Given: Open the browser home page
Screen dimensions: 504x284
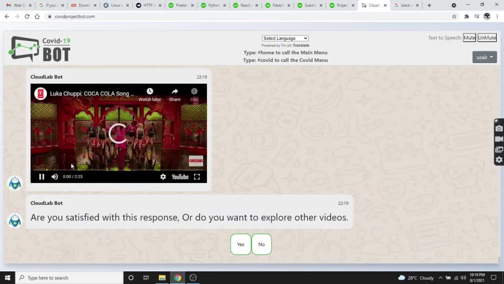Looking at the screenshot, I should 37,17.
